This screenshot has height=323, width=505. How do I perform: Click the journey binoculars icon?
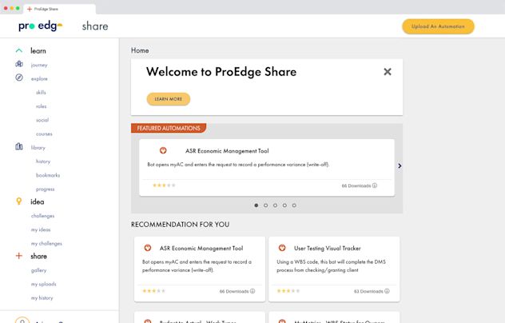coord(19,64)
